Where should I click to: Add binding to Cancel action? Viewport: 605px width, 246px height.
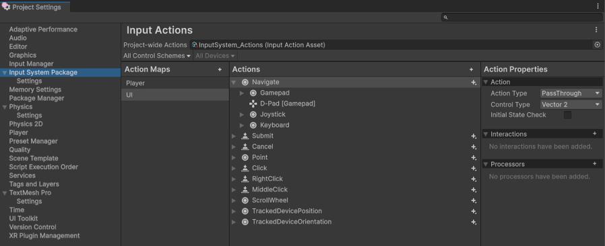tap(474, 147)
